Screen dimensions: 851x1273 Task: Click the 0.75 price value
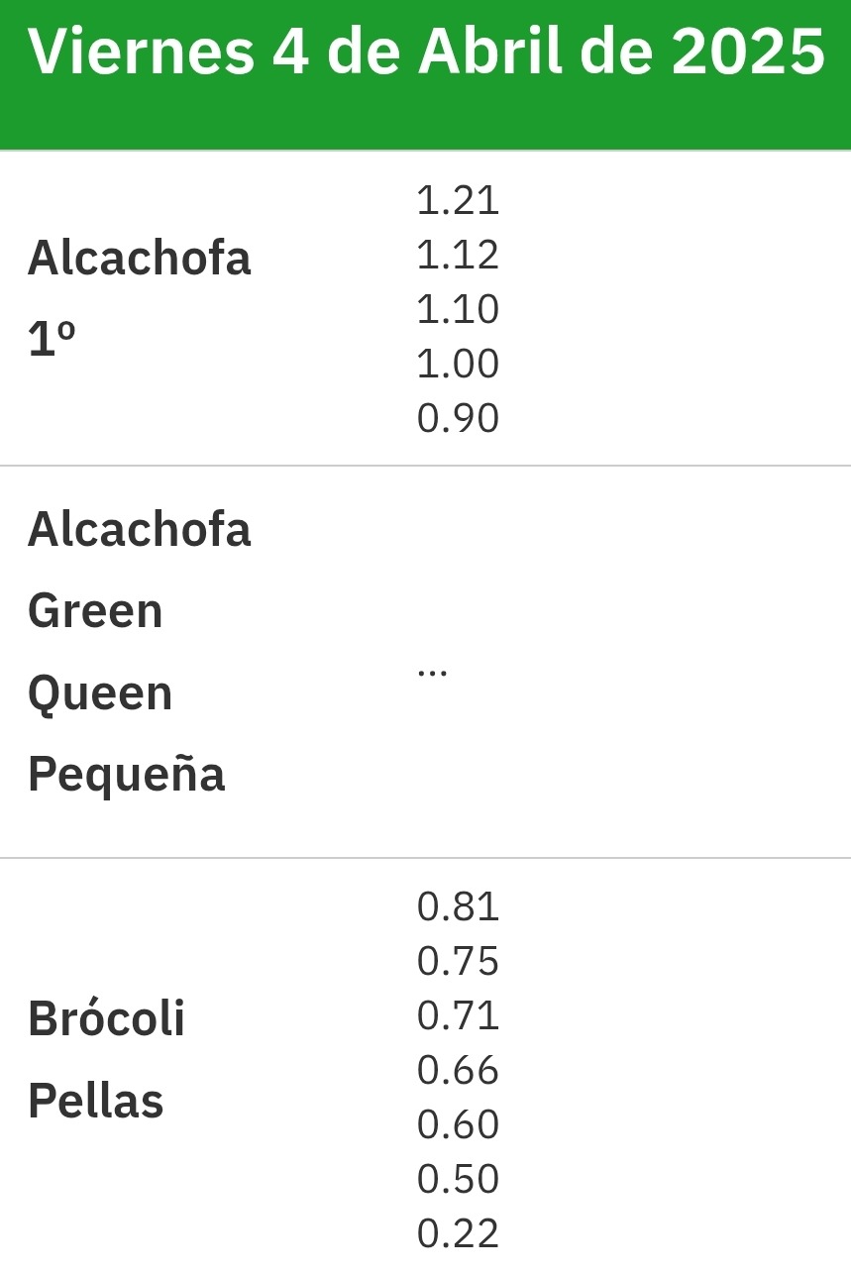458,961
